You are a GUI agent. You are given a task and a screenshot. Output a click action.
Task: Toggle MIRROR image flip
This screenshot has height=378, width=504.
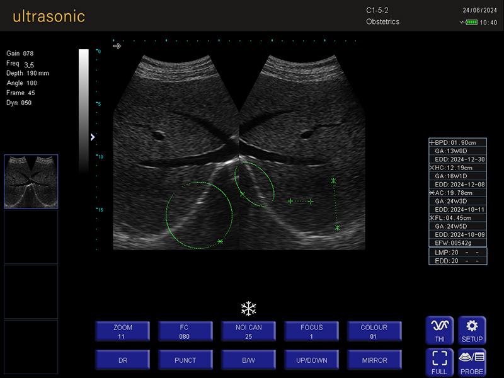[374, 360]
